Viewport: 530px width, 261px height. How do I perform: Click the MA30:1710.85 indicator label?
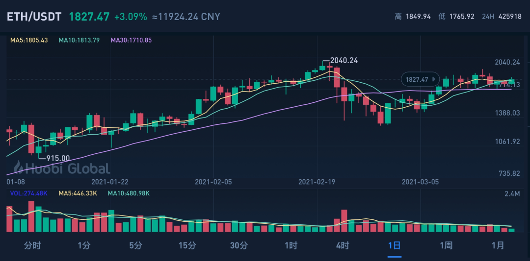pos(131,40)
